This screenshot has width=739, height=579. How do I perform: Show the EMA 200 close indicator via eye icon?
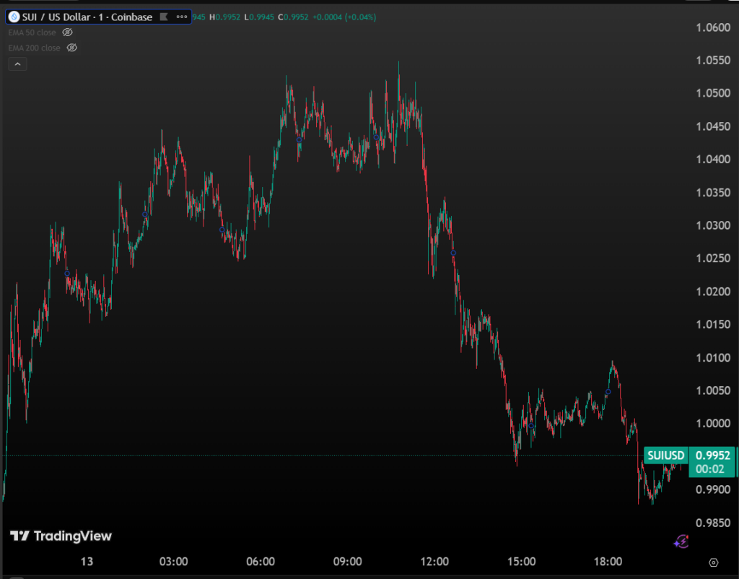71,48
